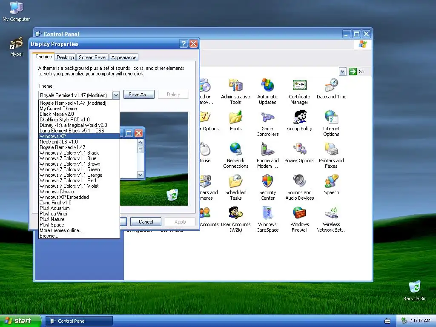
Task: Select More themes online... entry
Action: pos(79,230)
